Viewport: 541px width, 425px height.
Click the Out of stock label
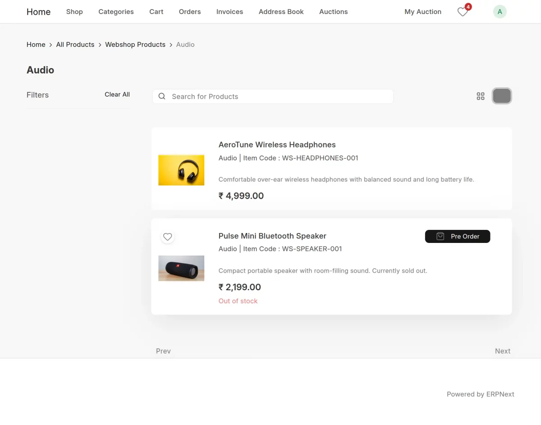[x=238, y=301]
